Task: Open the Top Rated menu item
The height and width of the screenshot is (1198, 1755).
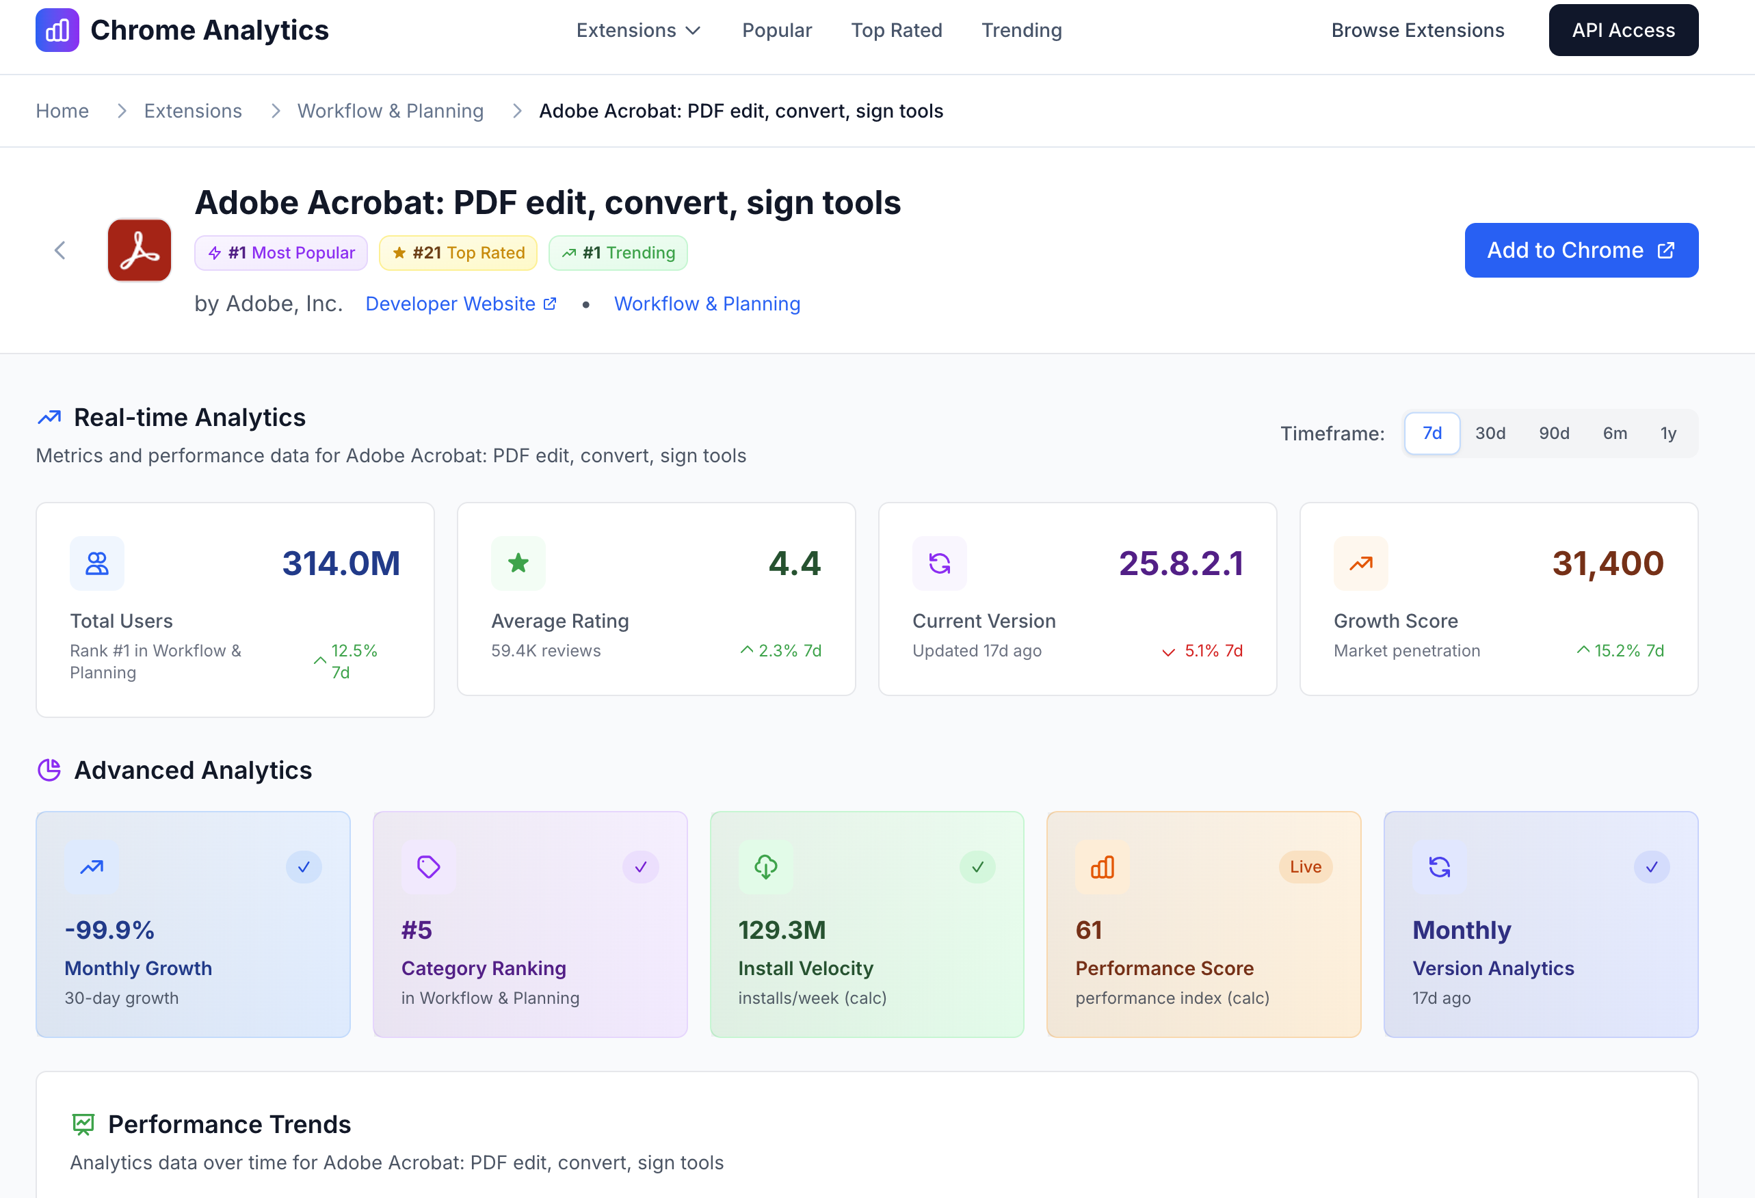Action: point(897,30)
